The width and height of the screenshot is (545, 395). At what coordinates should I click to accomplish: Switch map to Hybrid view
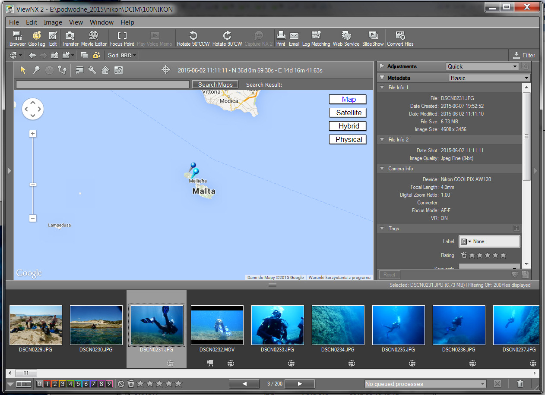click(348, 126)
